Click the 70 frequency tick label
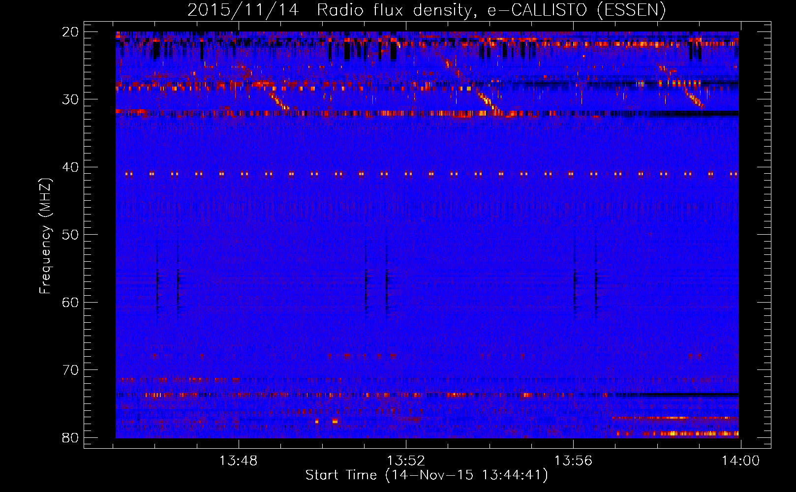 pyautogui.click(x=71, y=370)
